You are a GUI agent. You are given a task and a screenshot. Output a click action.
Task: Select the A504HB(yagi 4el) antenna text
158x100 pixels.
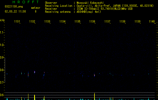(89, 12)
